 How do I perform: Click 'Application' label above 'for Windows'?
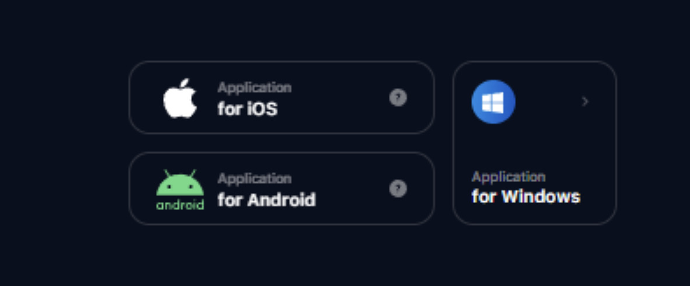tap(508, 177)
